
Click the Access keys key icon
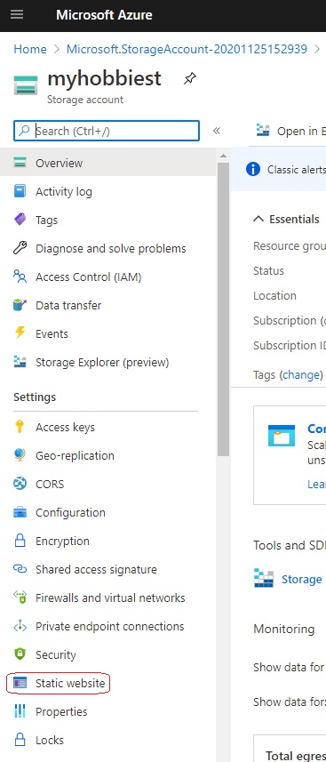20,427
